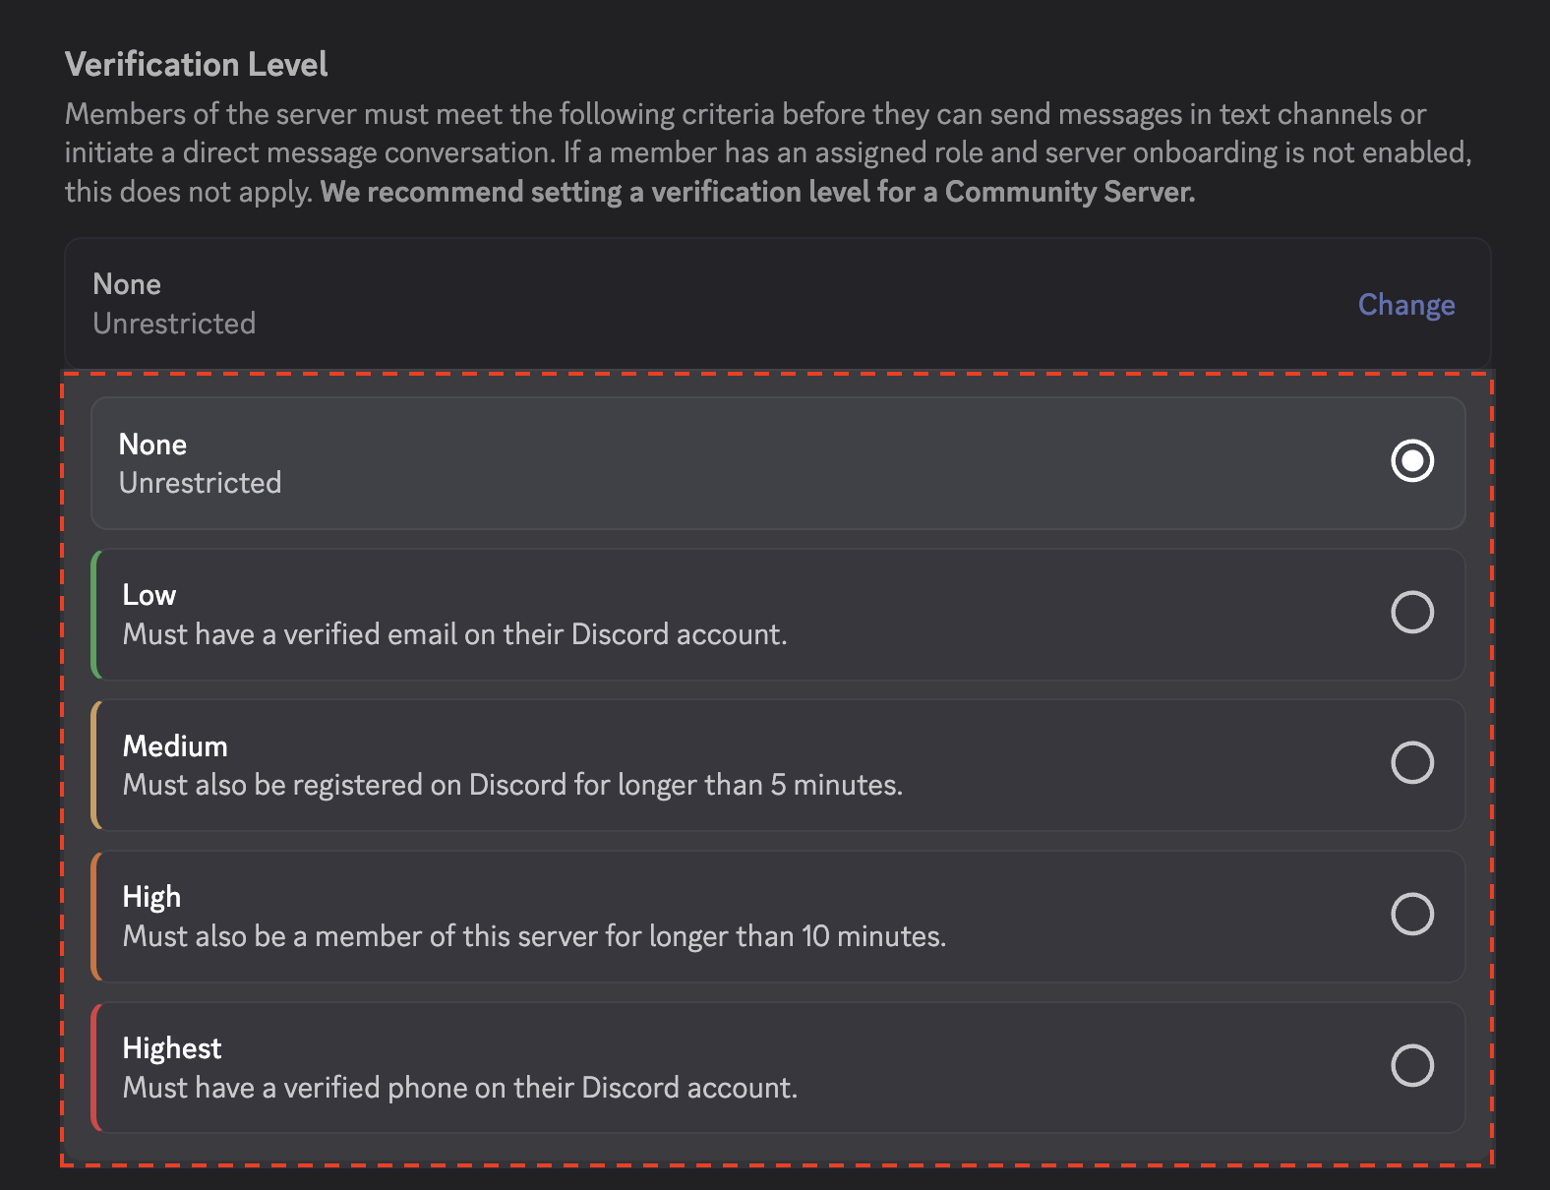1550x1190 pixels.
Task: Select the None unrestricted radio button
Action: 1411,461
